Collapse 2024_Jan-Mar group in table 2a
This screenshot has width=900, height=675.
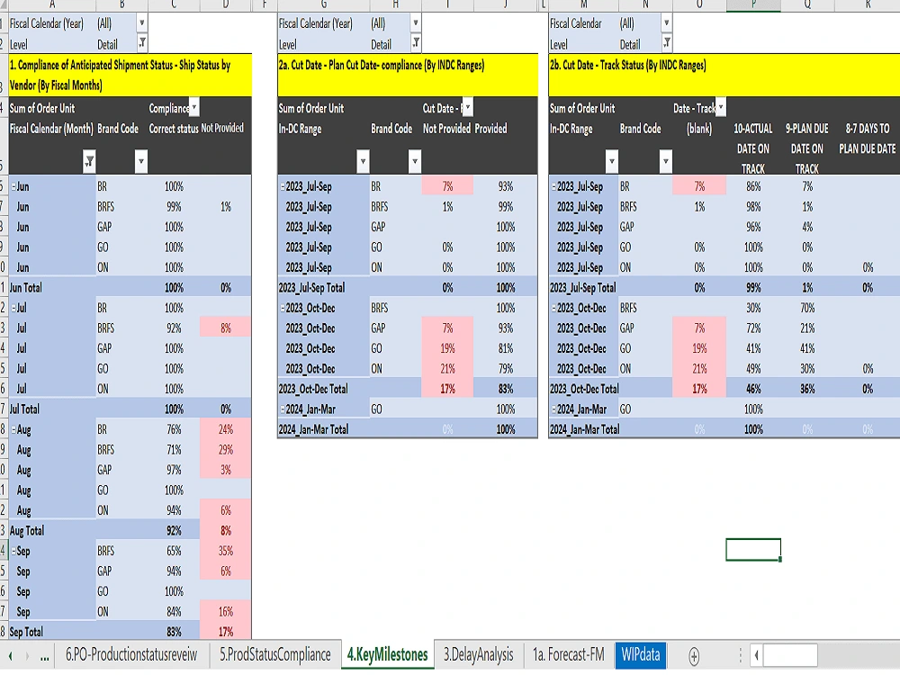click(283, 409)
